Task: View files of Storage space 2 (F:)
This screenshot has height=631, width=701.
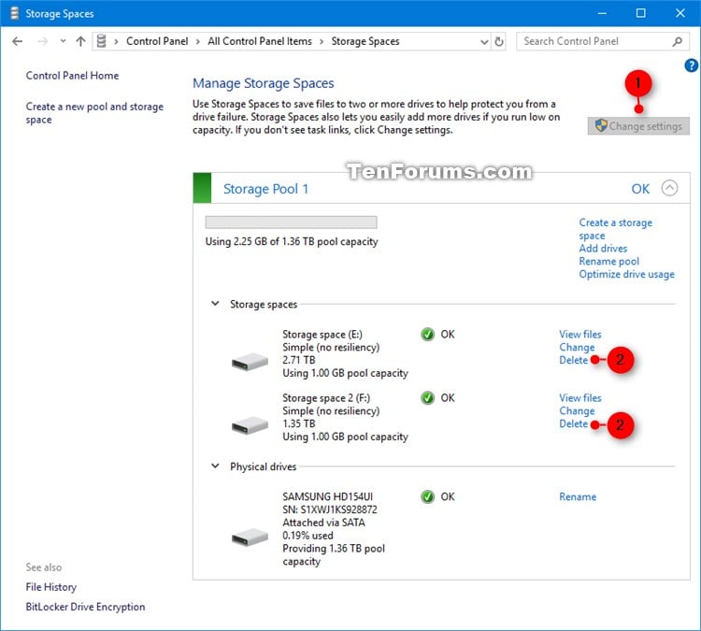Action: point(579,397)
